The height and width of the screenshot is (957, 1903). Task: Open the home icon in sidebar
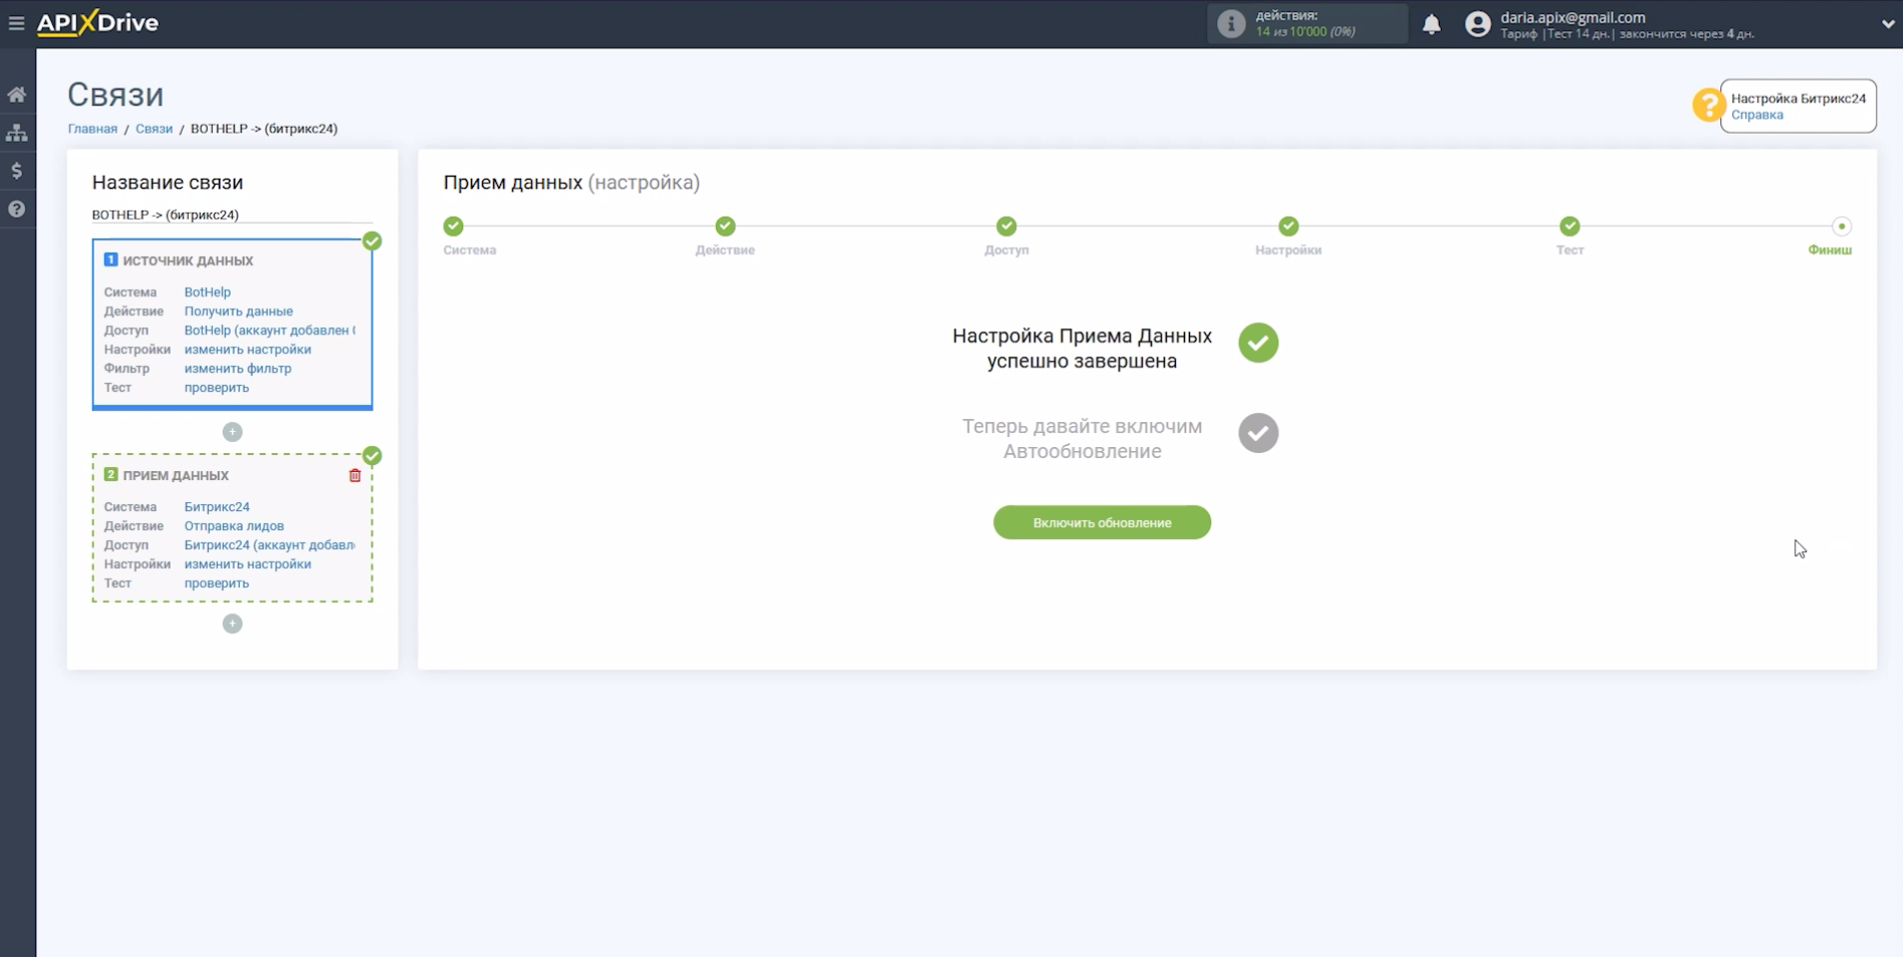coord(17,95)
